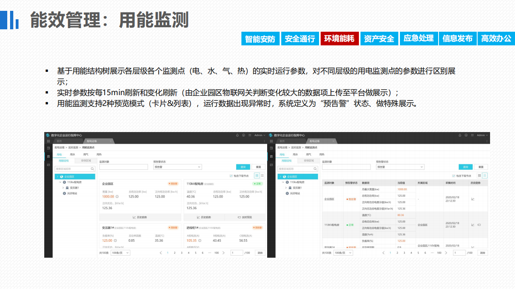The image size is (515, 289).
Task: Click 跳转 button in left screenshot pagination
Action: (x=260, y=253)
